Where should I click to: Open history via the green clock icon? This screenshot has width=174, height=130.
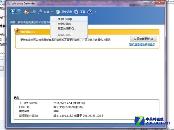click(58, 12)
